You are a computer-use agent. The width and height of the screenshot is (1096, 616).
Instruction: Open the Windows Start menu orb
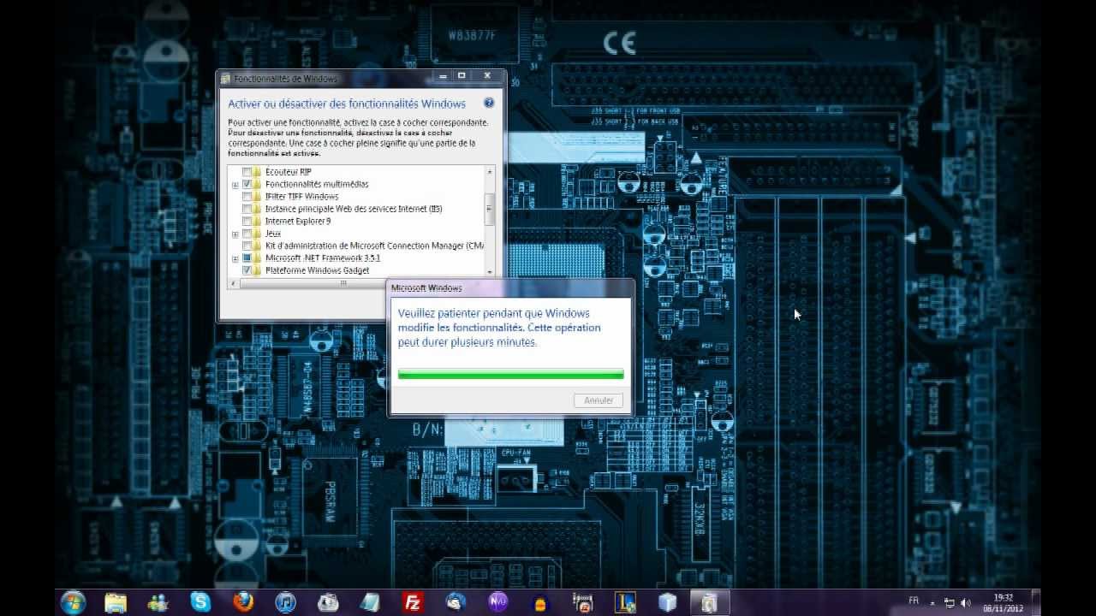coord(73,602)
